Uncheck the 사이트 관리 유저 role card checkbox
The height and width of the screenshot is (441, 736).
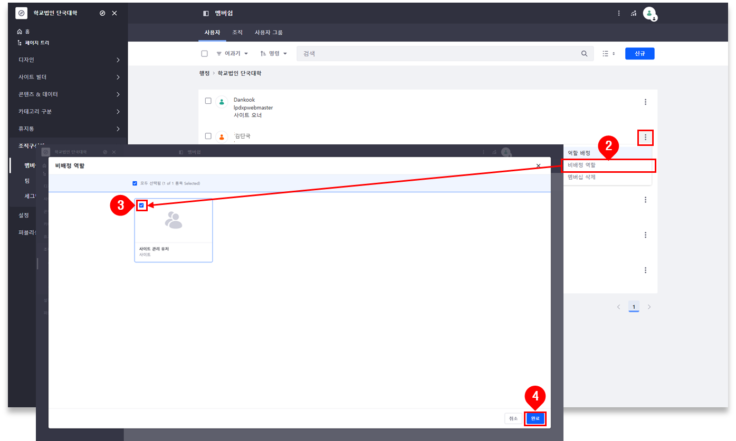141,205
